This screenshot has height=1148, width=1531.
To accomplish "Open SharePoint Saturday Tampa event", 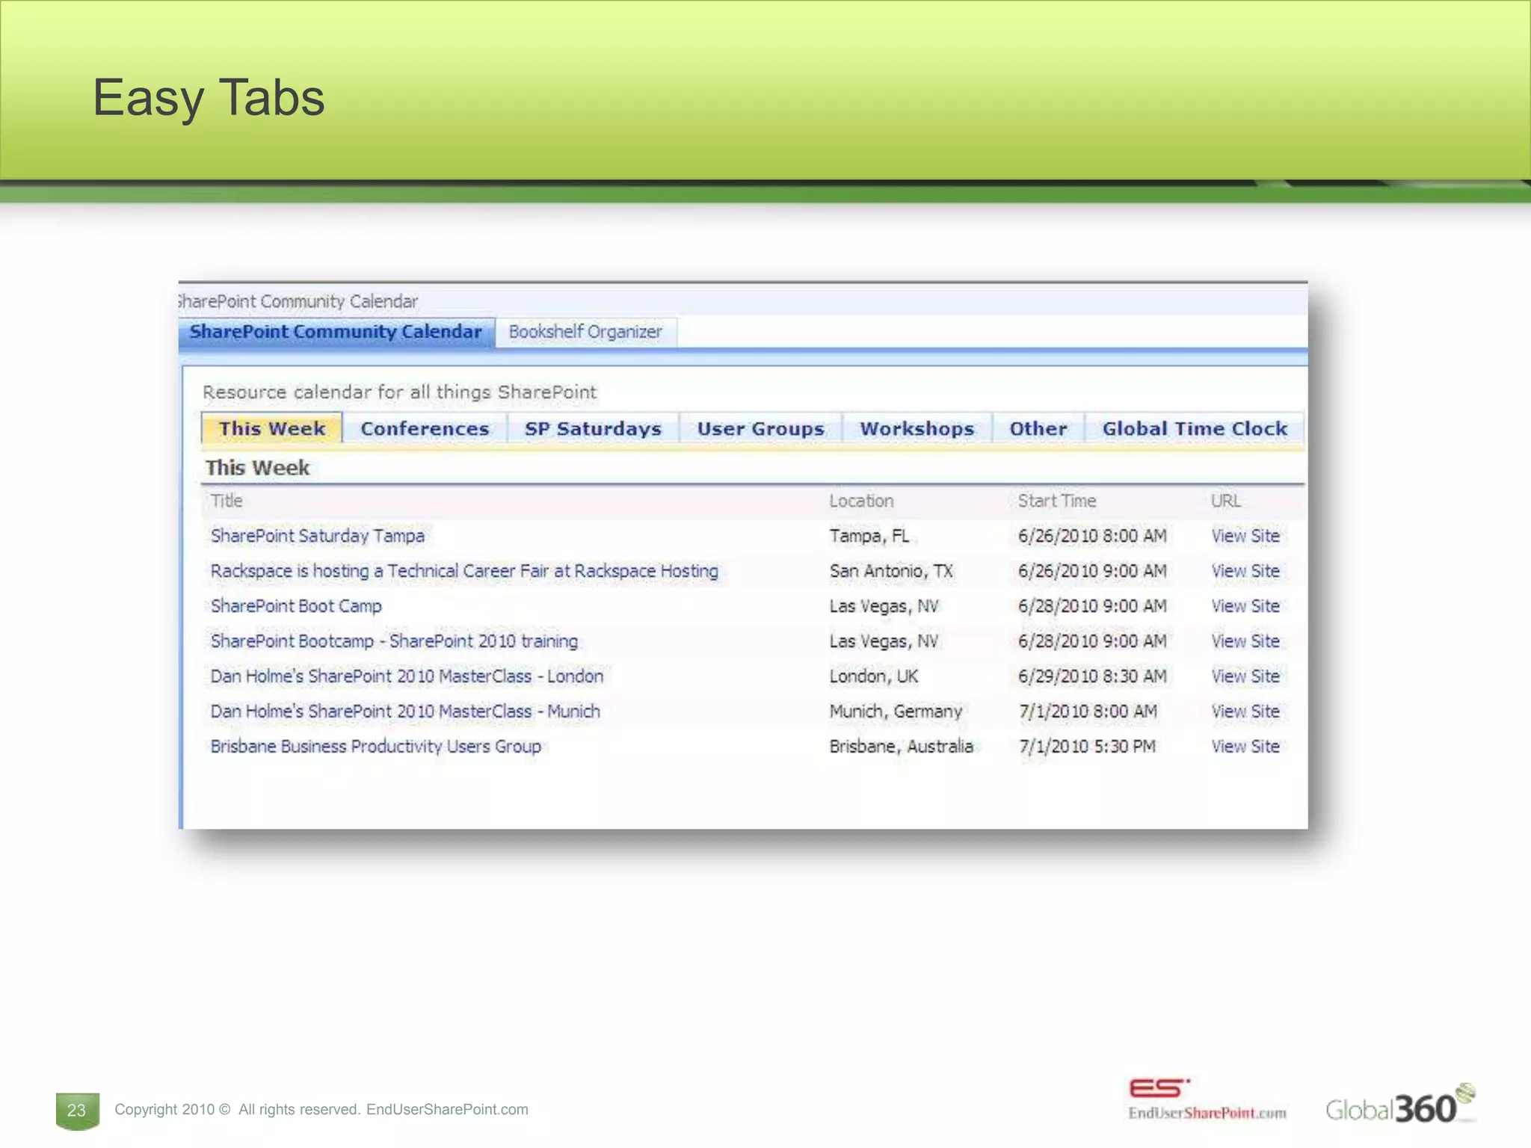I will click(317, 536).
